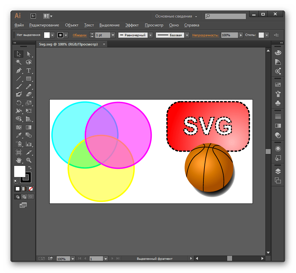Switch to Draw Behind mode
296x273 pixels.
[24, 197]
